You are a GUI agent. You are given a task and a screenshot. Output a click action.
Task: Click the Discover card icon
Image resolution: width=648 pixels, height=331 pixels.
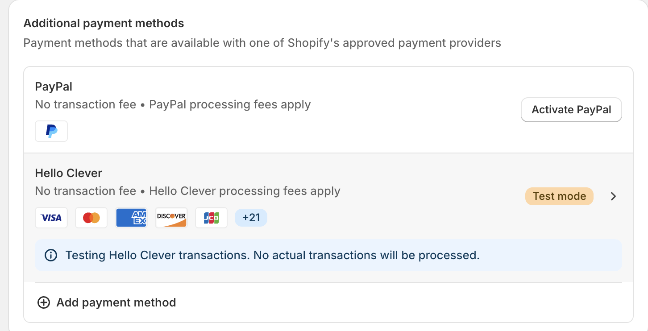171,218
